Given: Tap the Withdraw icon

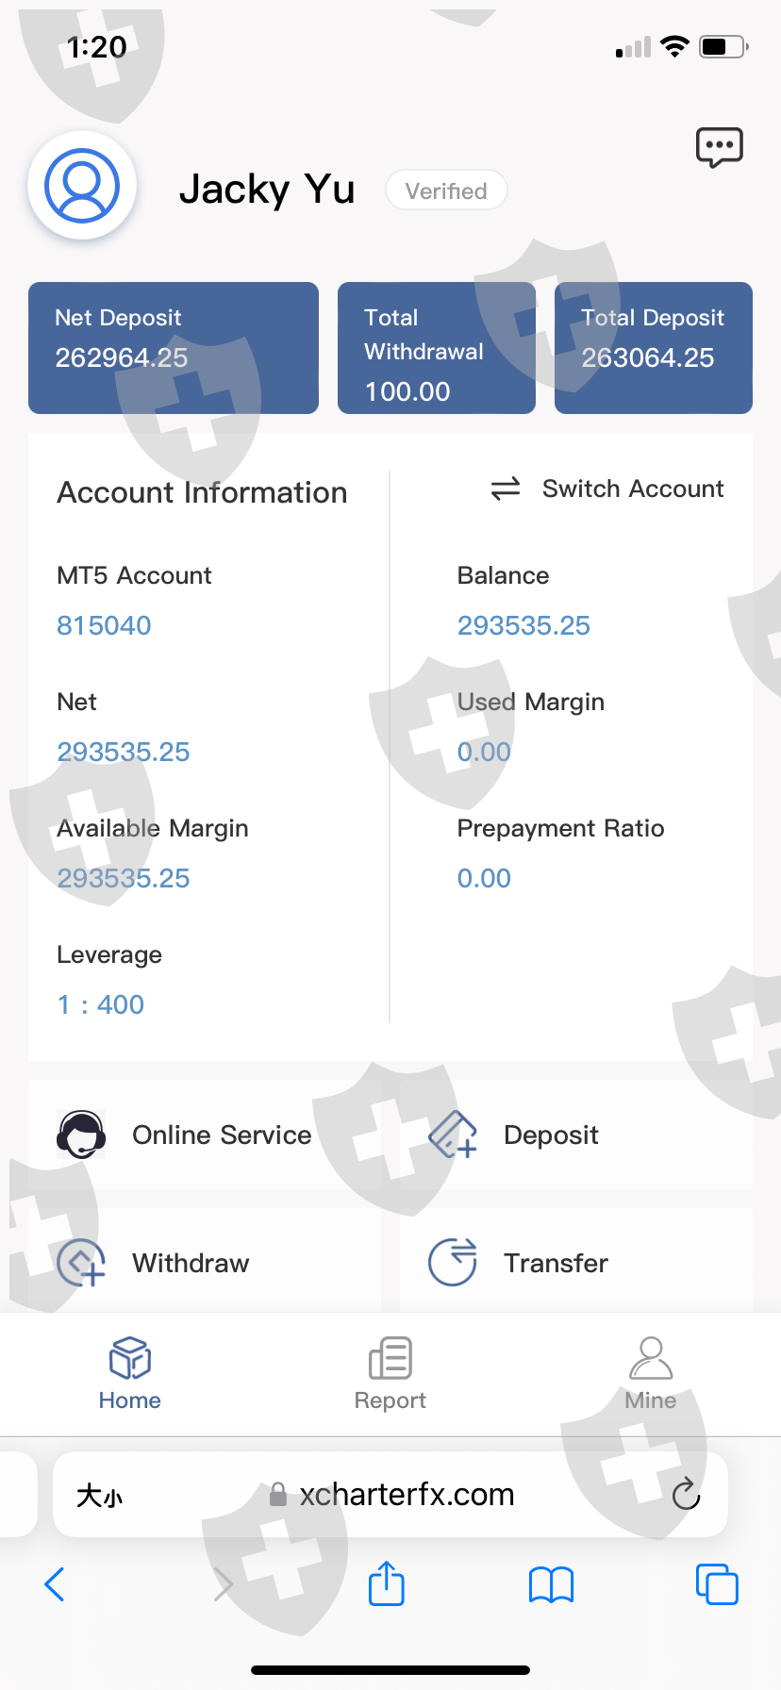Looking at the screenshot, I should coord(81,1263).
